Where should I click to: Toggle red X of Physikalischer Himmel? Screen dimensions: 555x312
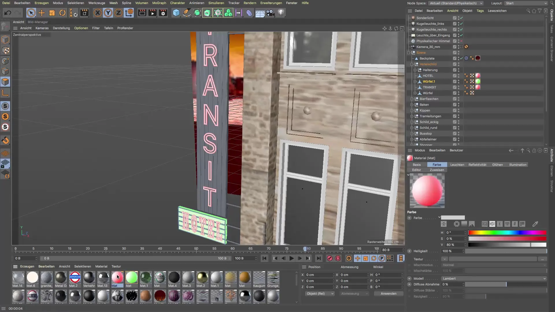pos(461,41)
